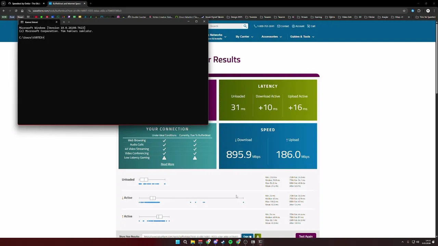This screenshot has height=246, width=438.
Task: Click the browser back arrow
Action: 4,11
